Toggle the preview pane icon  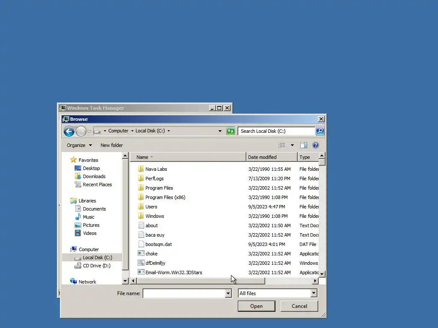click(x=304, y=145)
